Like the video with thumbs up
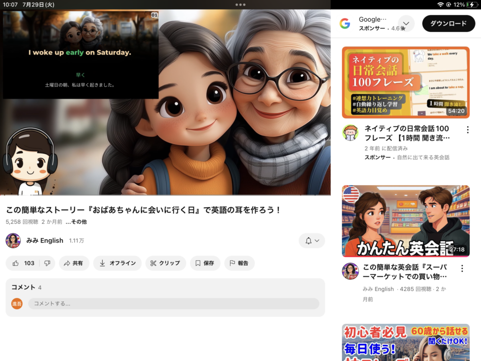Screen dimensions: 481x361 (23, 263)
